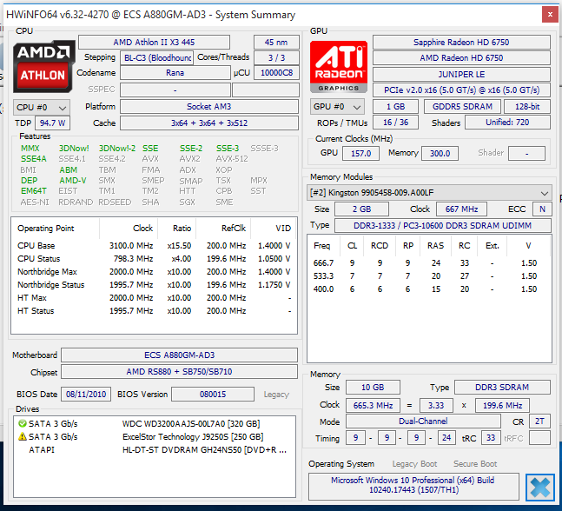Open the CPU #0 selector dropdown
Viewport: 562px width, 511px height.
point(42,107)
